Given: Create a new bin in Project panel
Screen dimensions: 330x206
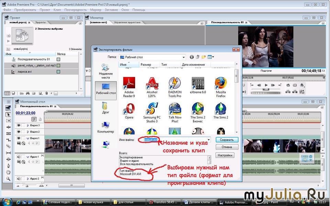Looking at the screenshot, I should click(x=34, y=93).
